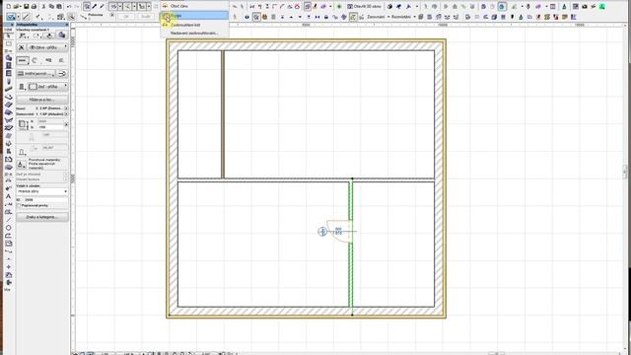631x355 pixels.
Task: Toggle the highlighted selection icon in second toolbar
Action: click(x=256, y=17)
